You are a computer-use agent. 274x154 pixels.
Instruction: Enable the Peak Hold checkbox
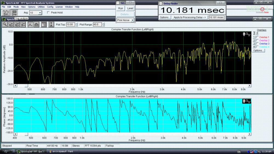(x=48, y=13)
